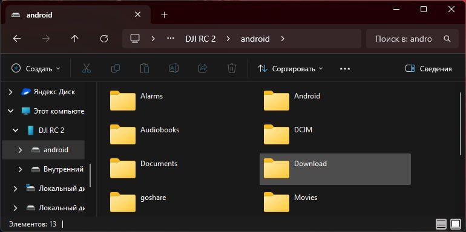Expand the Внутренний storage tree node
Screen dimensions: 466x232
(20, 169)
